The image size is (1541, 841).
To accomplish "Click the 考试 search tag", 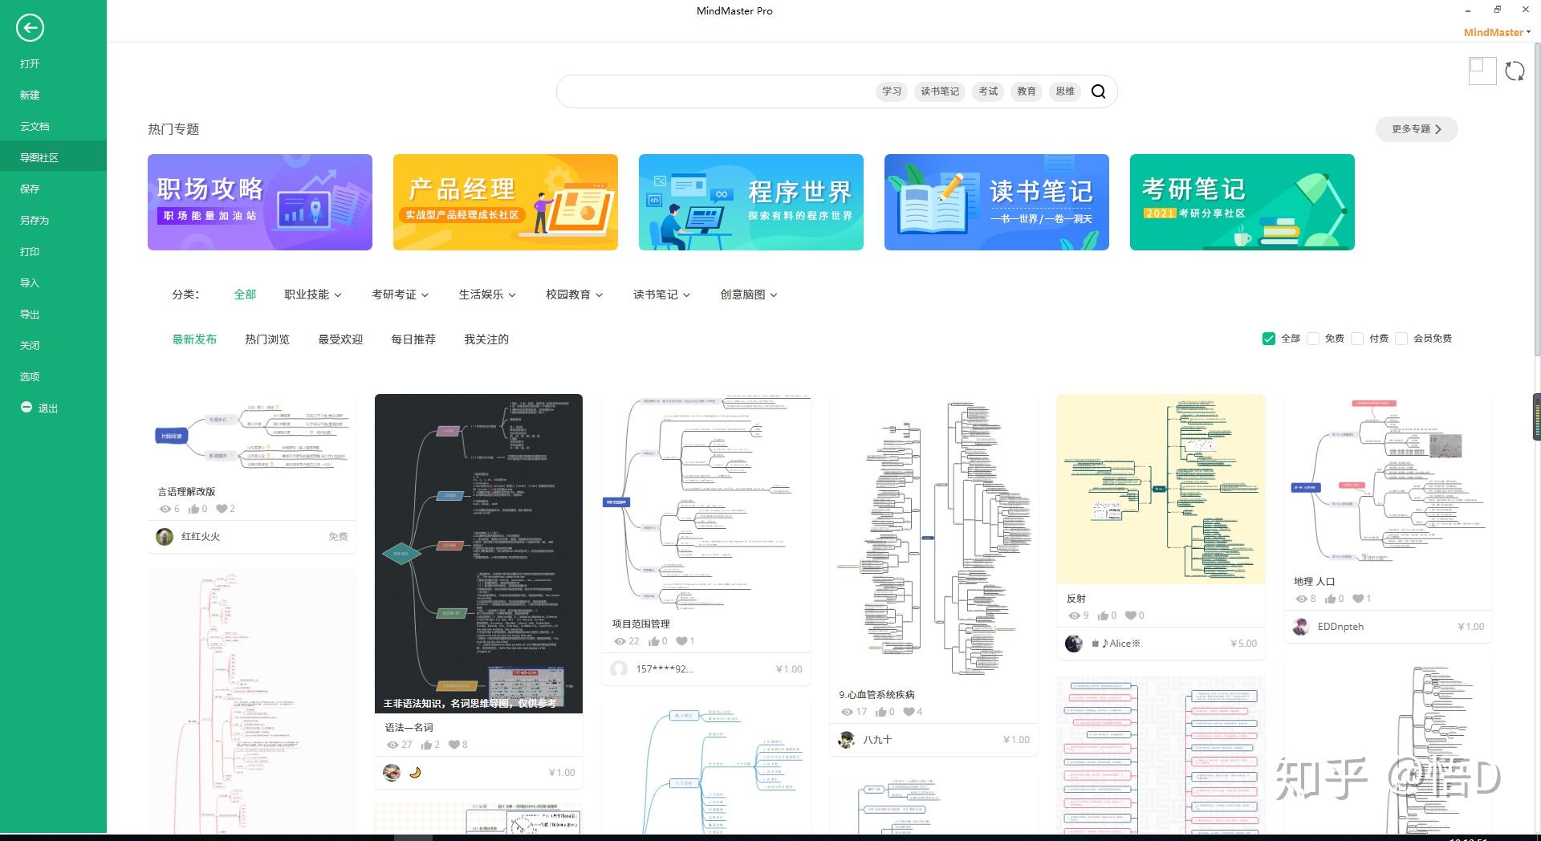I will tap(988, 91).
